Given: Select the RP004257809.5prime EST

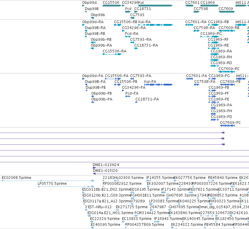Looking at the screenshot, I should point(126,228).
